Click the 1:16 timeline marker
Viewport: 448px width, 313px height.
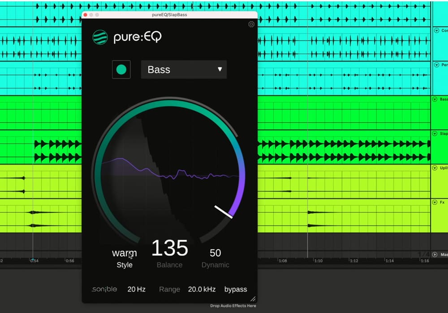point(425,261)
